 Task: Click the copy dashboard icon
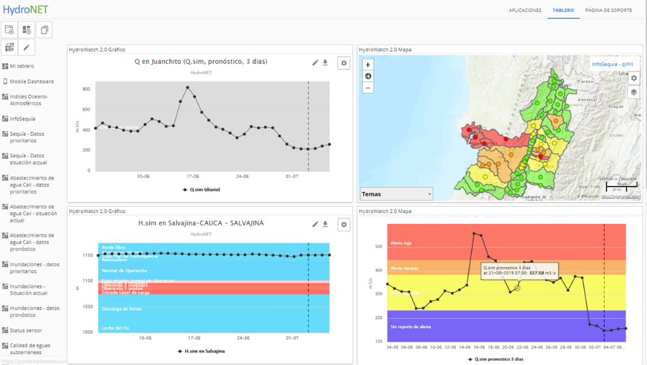pos(44,30)
